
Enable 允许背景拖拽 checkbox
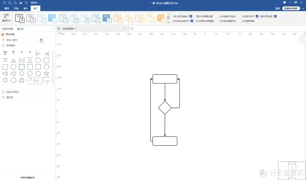point(257,21)
